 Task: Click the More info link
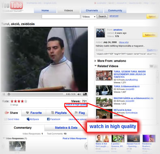[x=124, y=43]
